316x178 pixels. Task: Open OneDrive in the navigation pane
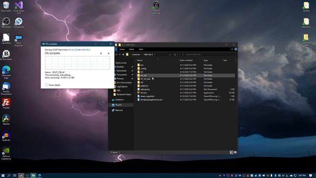point(119,100)
